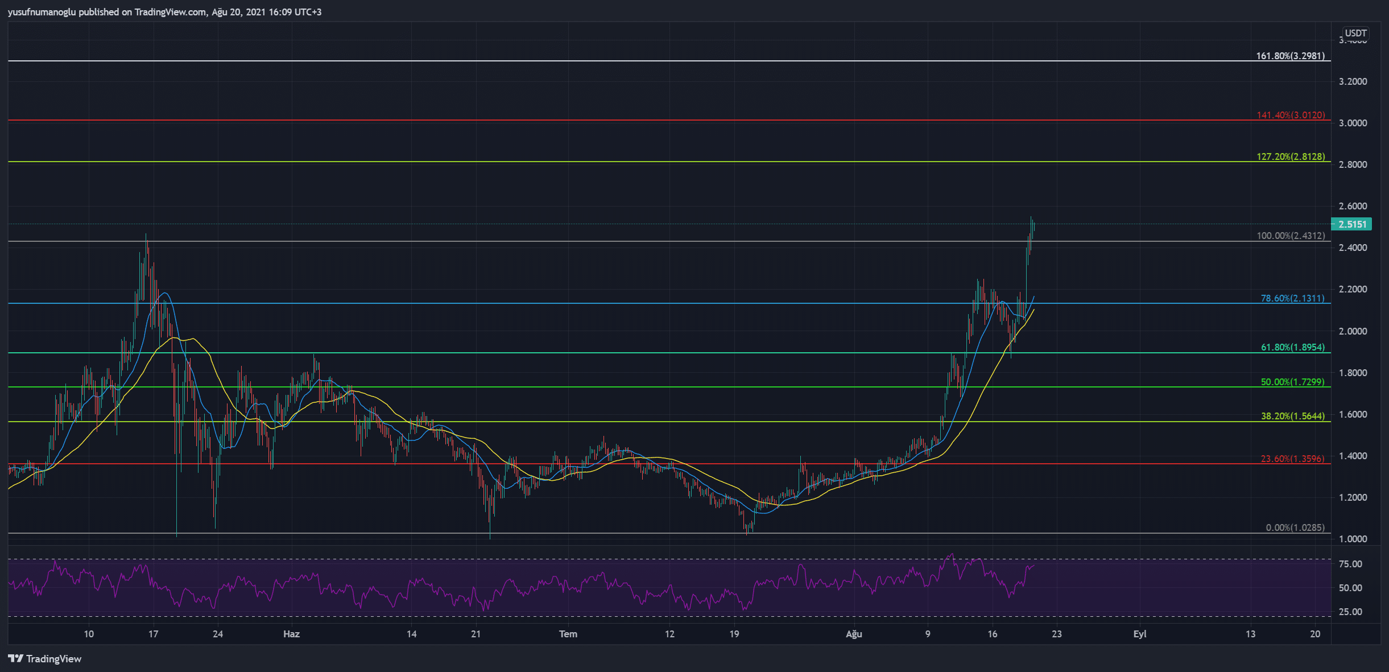Viewport: 1389px width, 672px height.
Task: Open the yusufnumanoglu published on TradingView.com header
Action: [x=165, y=12]
